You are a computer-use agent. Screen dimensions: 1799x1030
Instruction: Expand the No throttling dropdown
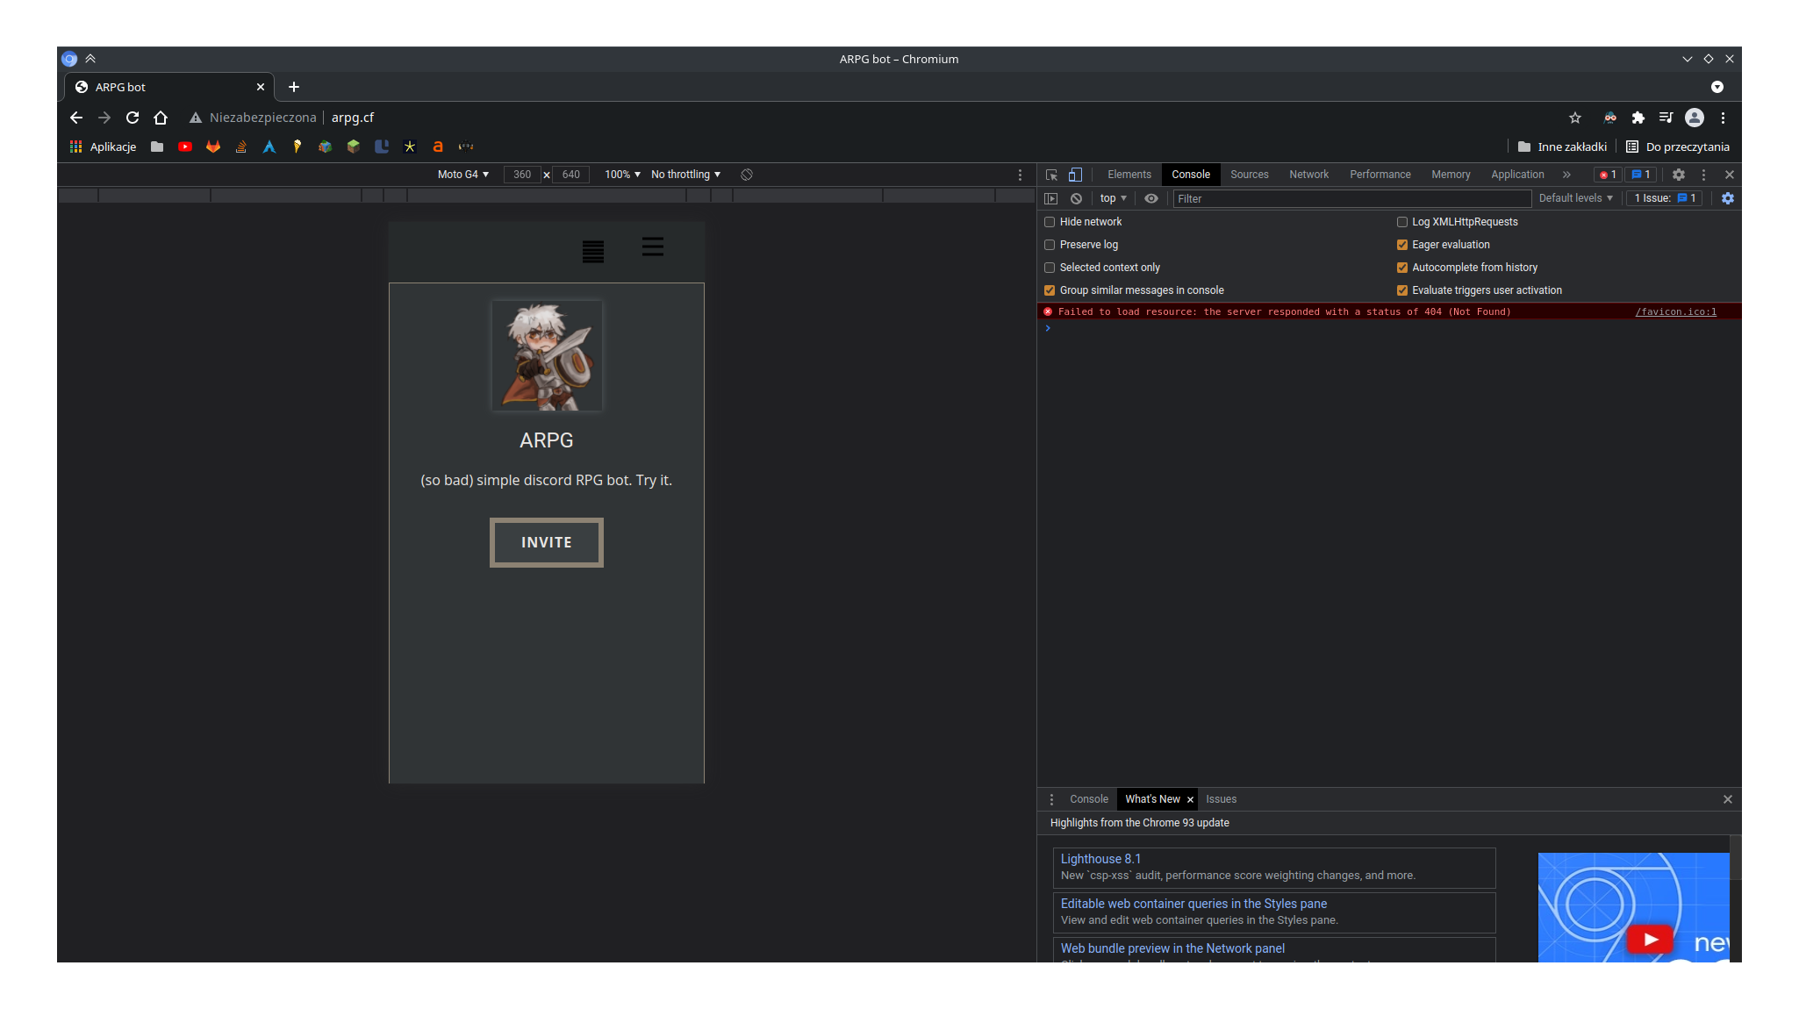pyautogui.click(x=685, y=175)
